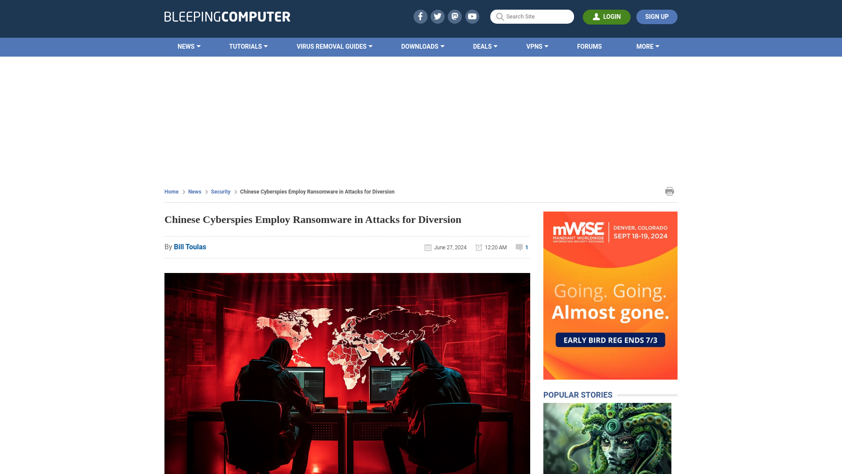Click the FORUMS menu item
Screen dimensions: 842x474
pos(589,46)
